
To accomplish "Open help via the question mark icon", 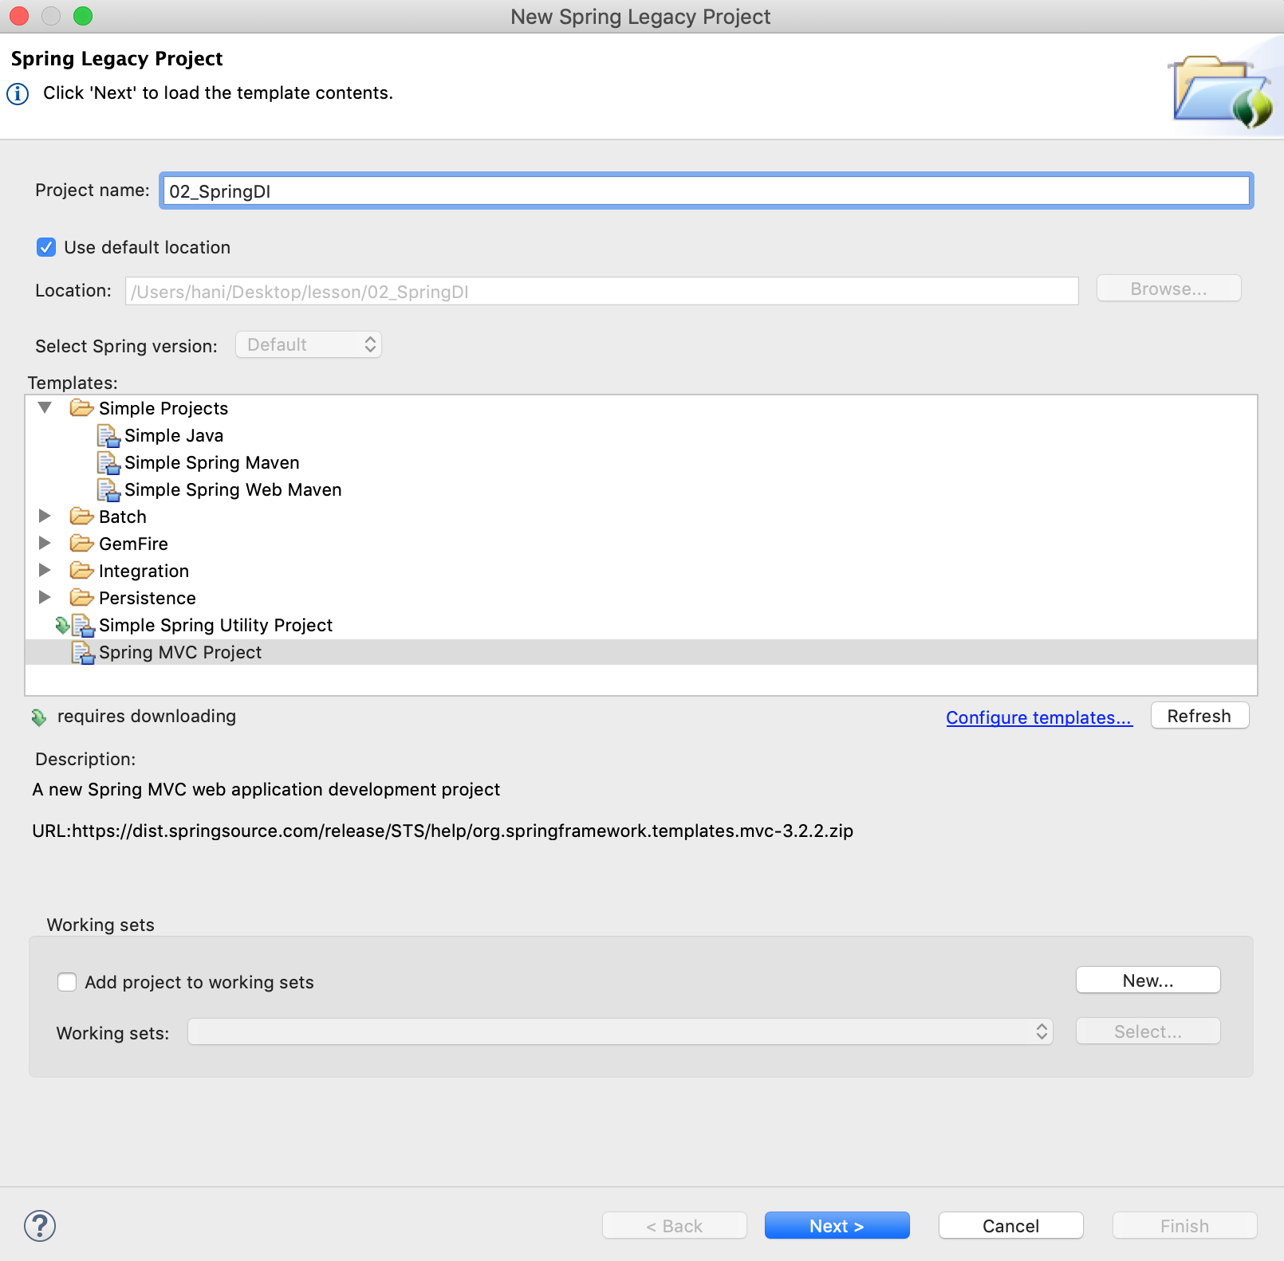I will click(x=40, y=1226).
